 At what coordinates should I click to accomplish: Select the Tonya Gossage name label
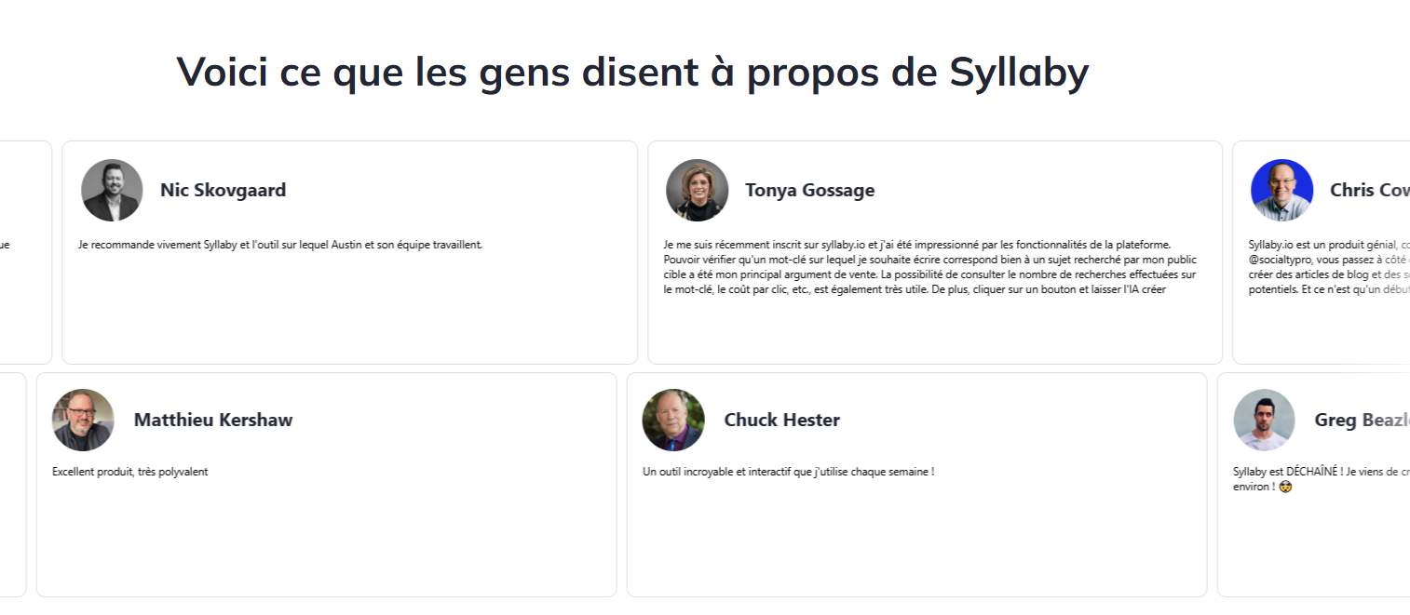coord(809,190)
